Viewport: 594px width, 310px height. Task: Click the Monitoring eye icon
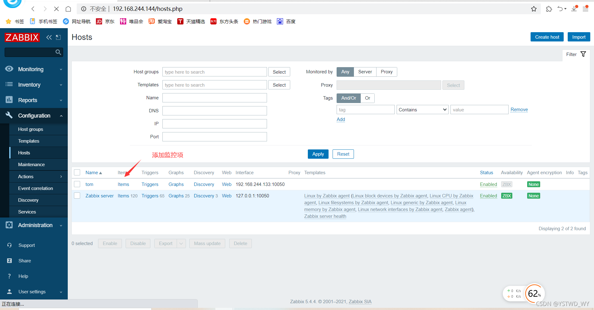pyautogui.click(x=9, y=69)
